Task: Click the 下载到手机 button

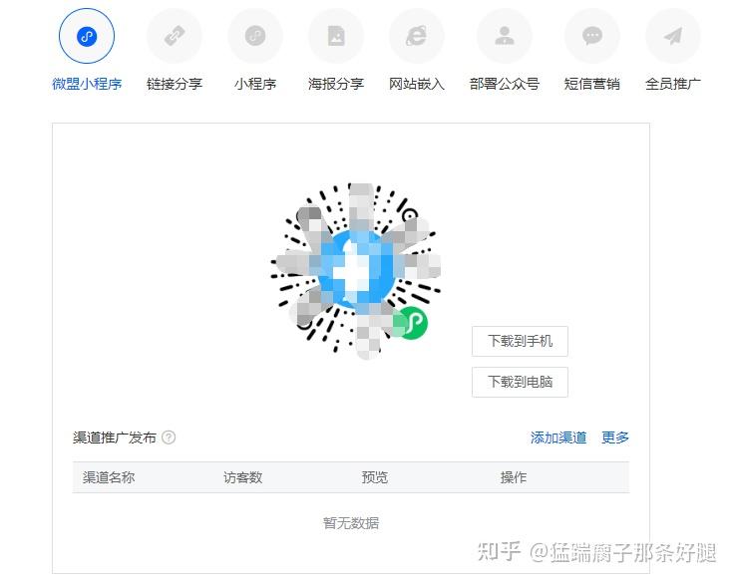Action: [520, 341]
